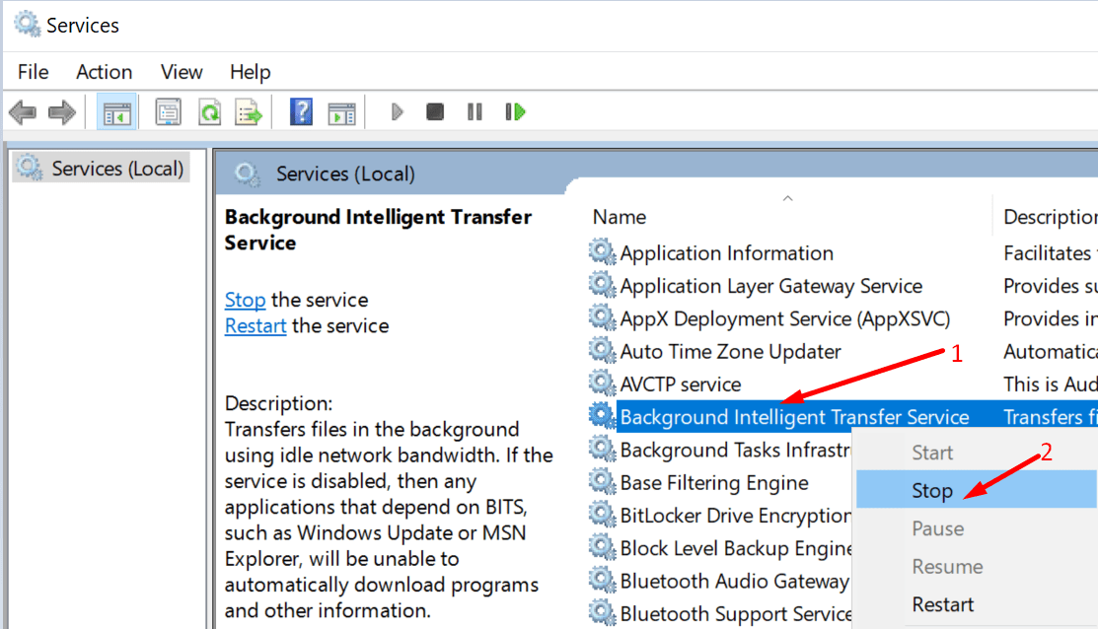This screenshot has height=629, width=1098.
Task: Open the View menu
Action: click(x=182, y=72)
